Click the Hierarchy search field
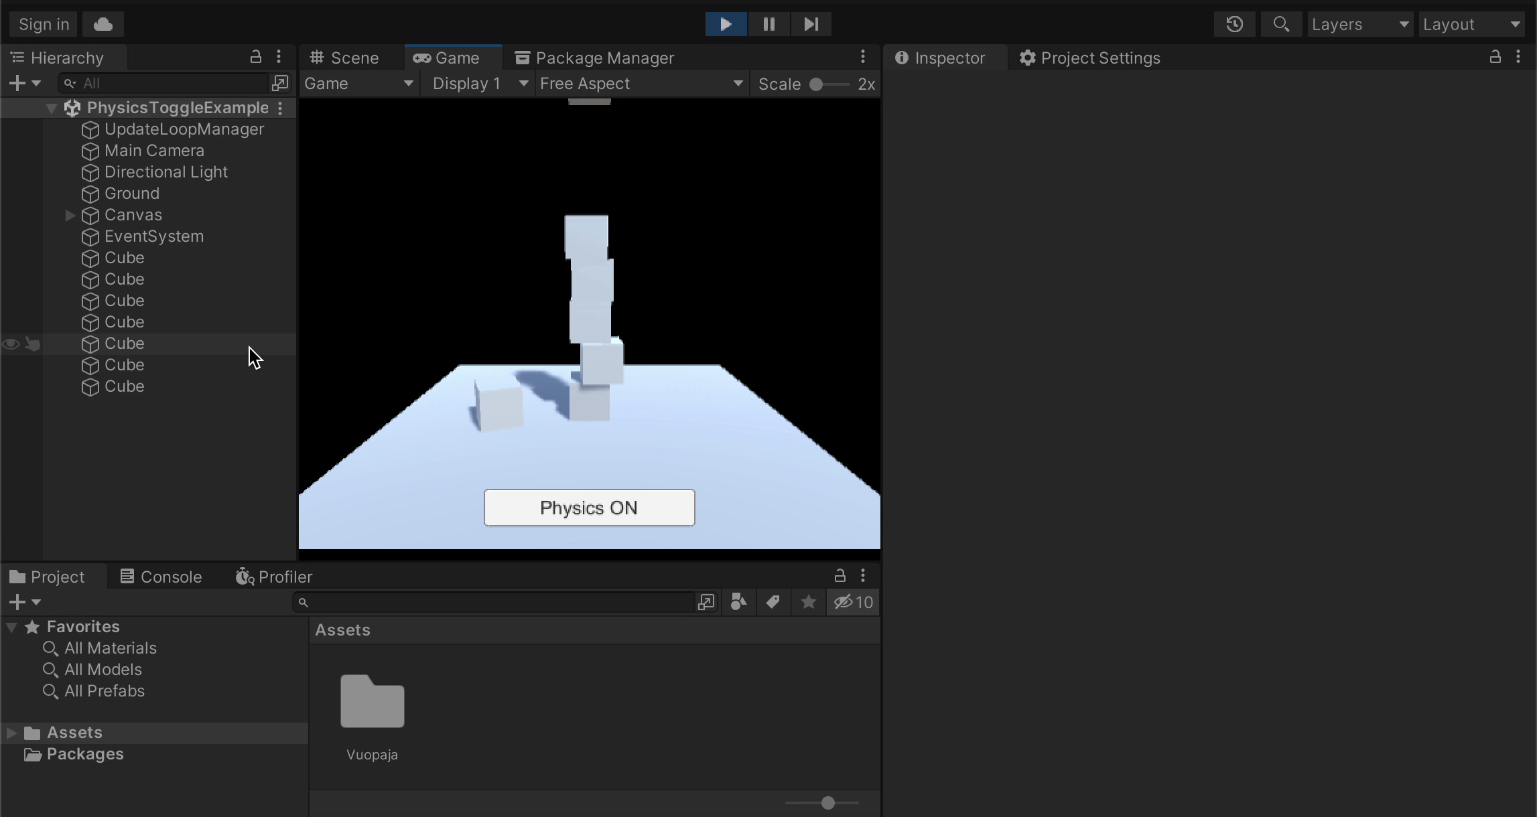 click(x=163, y=83)
